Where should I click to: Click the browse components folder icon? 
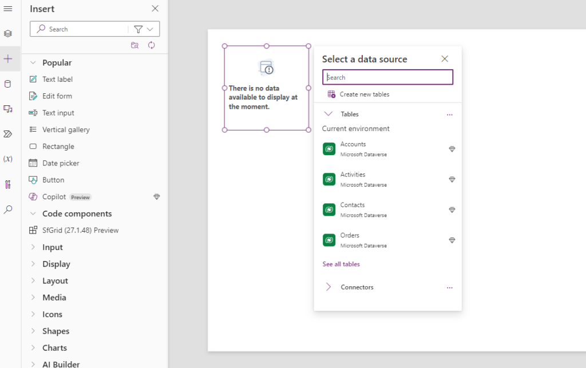[134, 45]
